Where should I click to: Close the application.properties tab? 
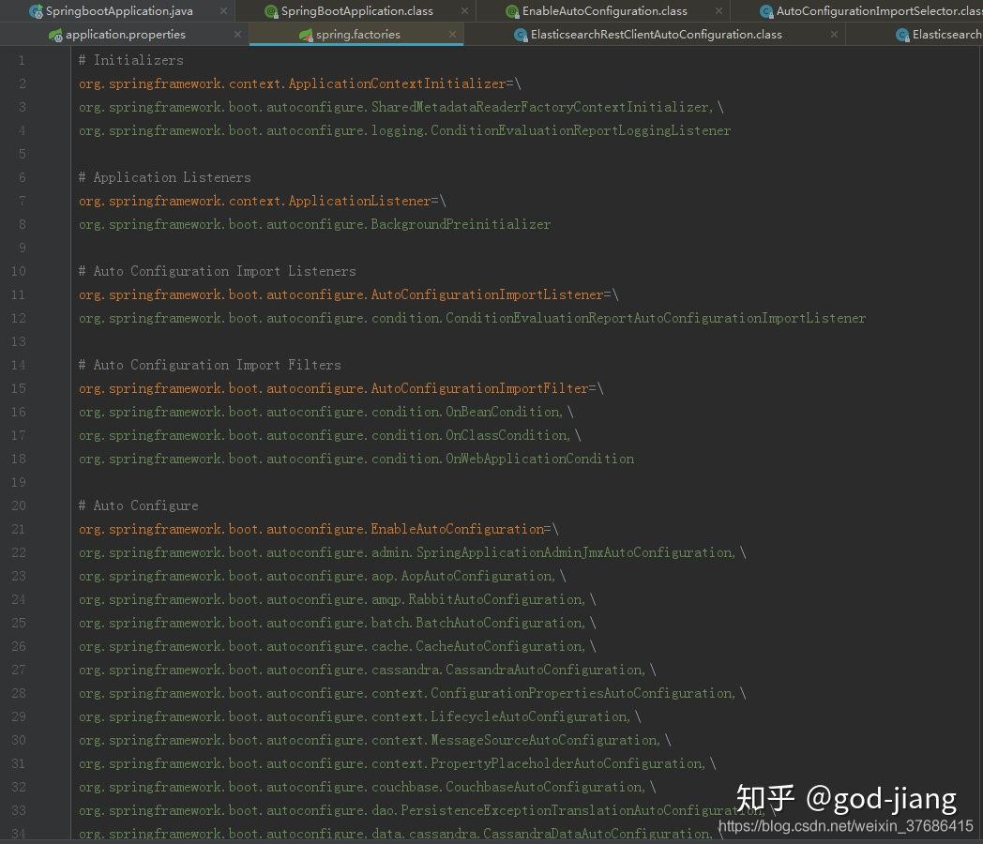click(237, 35)
